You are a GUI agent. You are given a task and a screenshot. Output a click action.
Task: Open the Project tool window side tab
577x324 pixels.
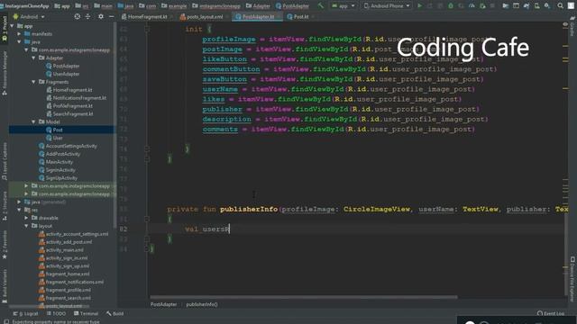coord(5,30)
